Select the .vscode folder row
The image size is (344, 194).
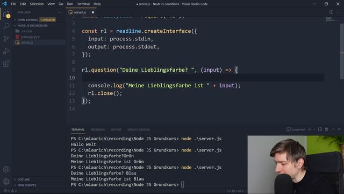[39, 31]
